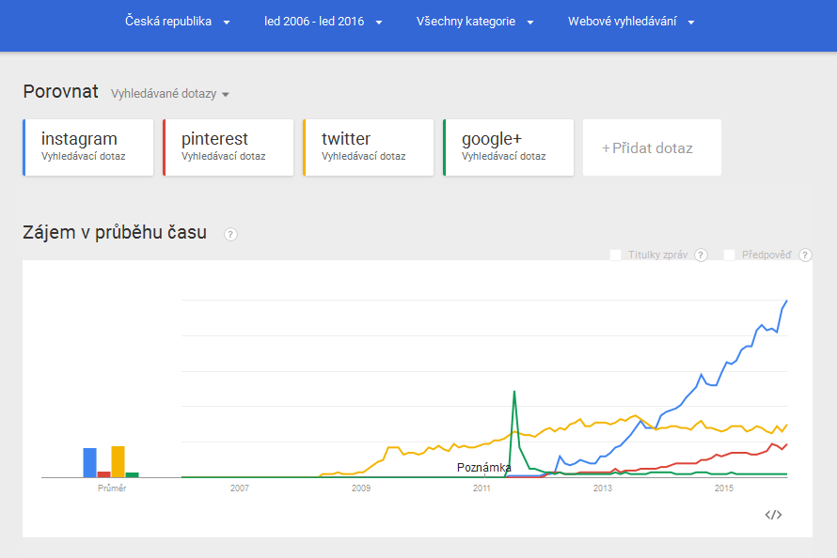Click the green google+ spike in chart
Screen dimensions: 837x558
coord(514,395)
